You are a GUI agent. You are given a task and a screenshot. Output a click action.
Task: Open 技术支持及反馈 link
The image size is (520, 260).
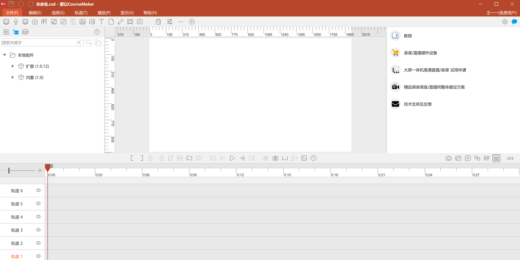(417, 104)
